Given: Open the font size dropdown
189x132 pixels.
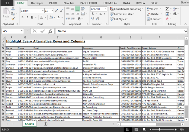Looking at the screenshot, I should [x=52, y=11].
